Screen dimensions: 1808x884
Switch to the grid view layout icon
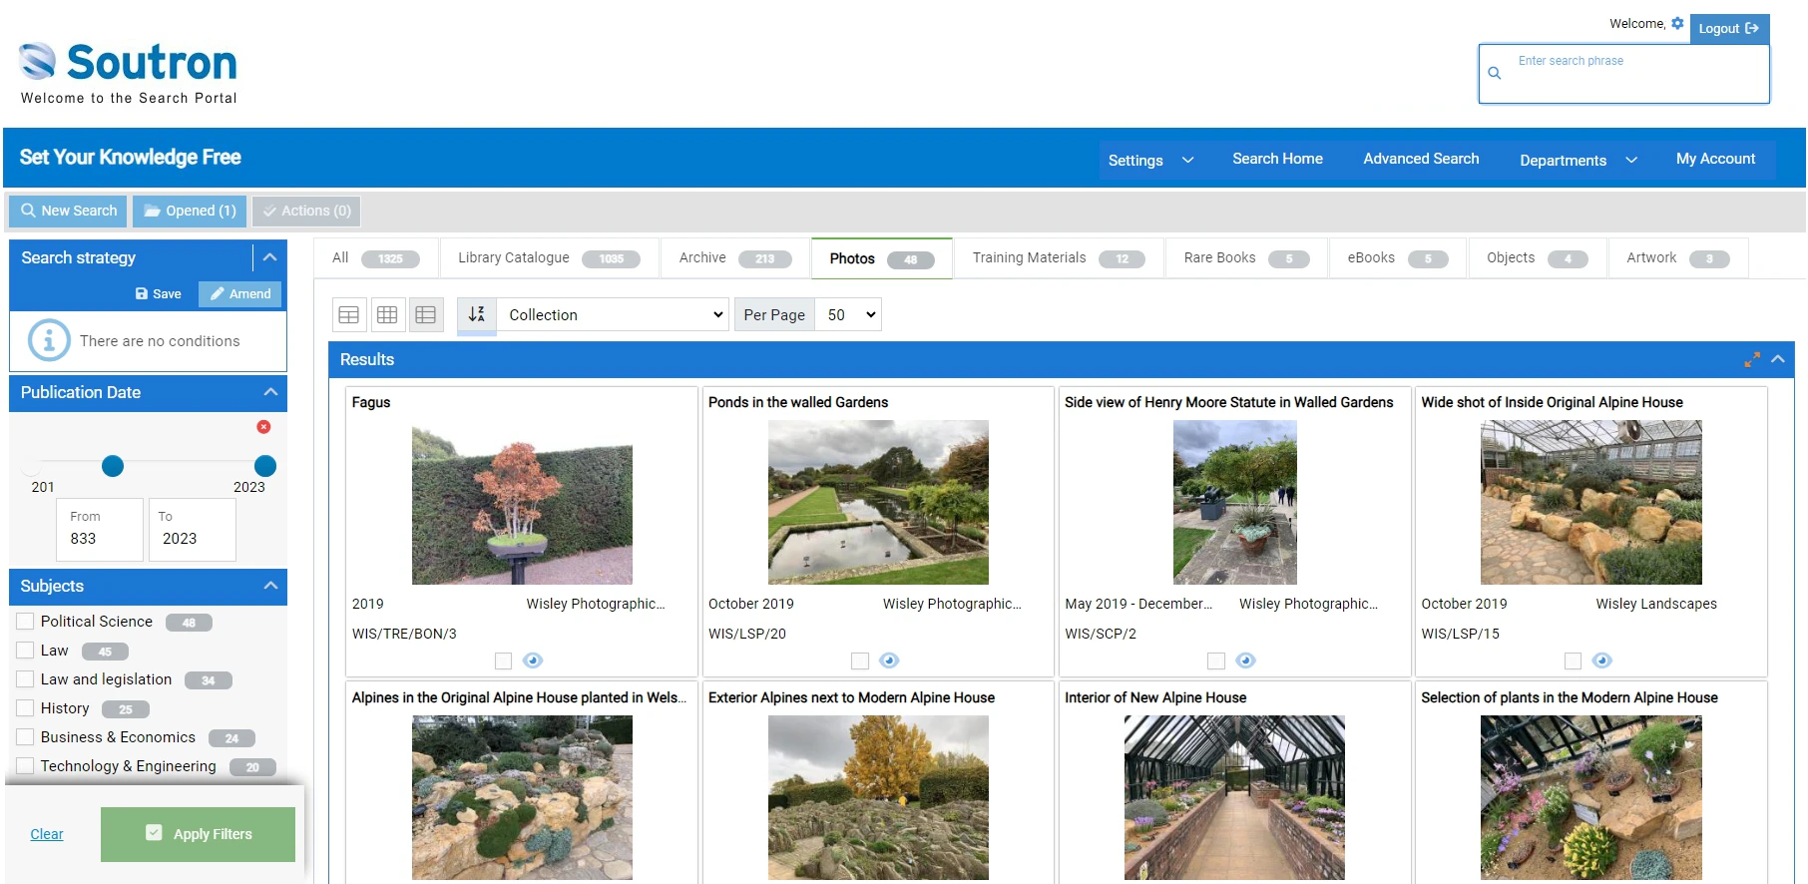[387, 315]
